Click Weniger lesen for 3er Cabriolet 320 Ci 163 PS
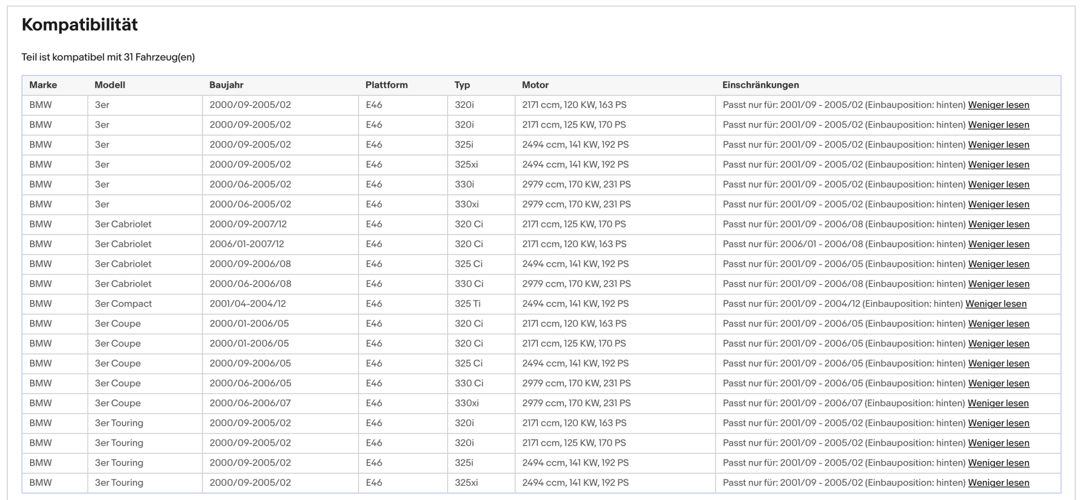Image resolution: width=1081 pixels, height=500 pixels. pyautogui.click(x=998, y=244)
